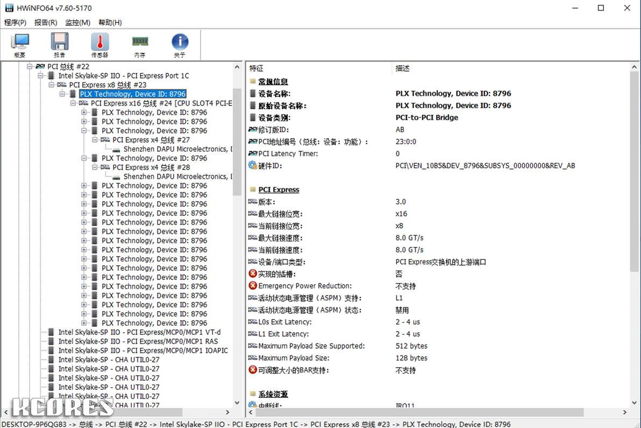This screenshot has width=641, height=428.
Task: Open the Summary (概要) monitor icon
Action: [19, 45]
